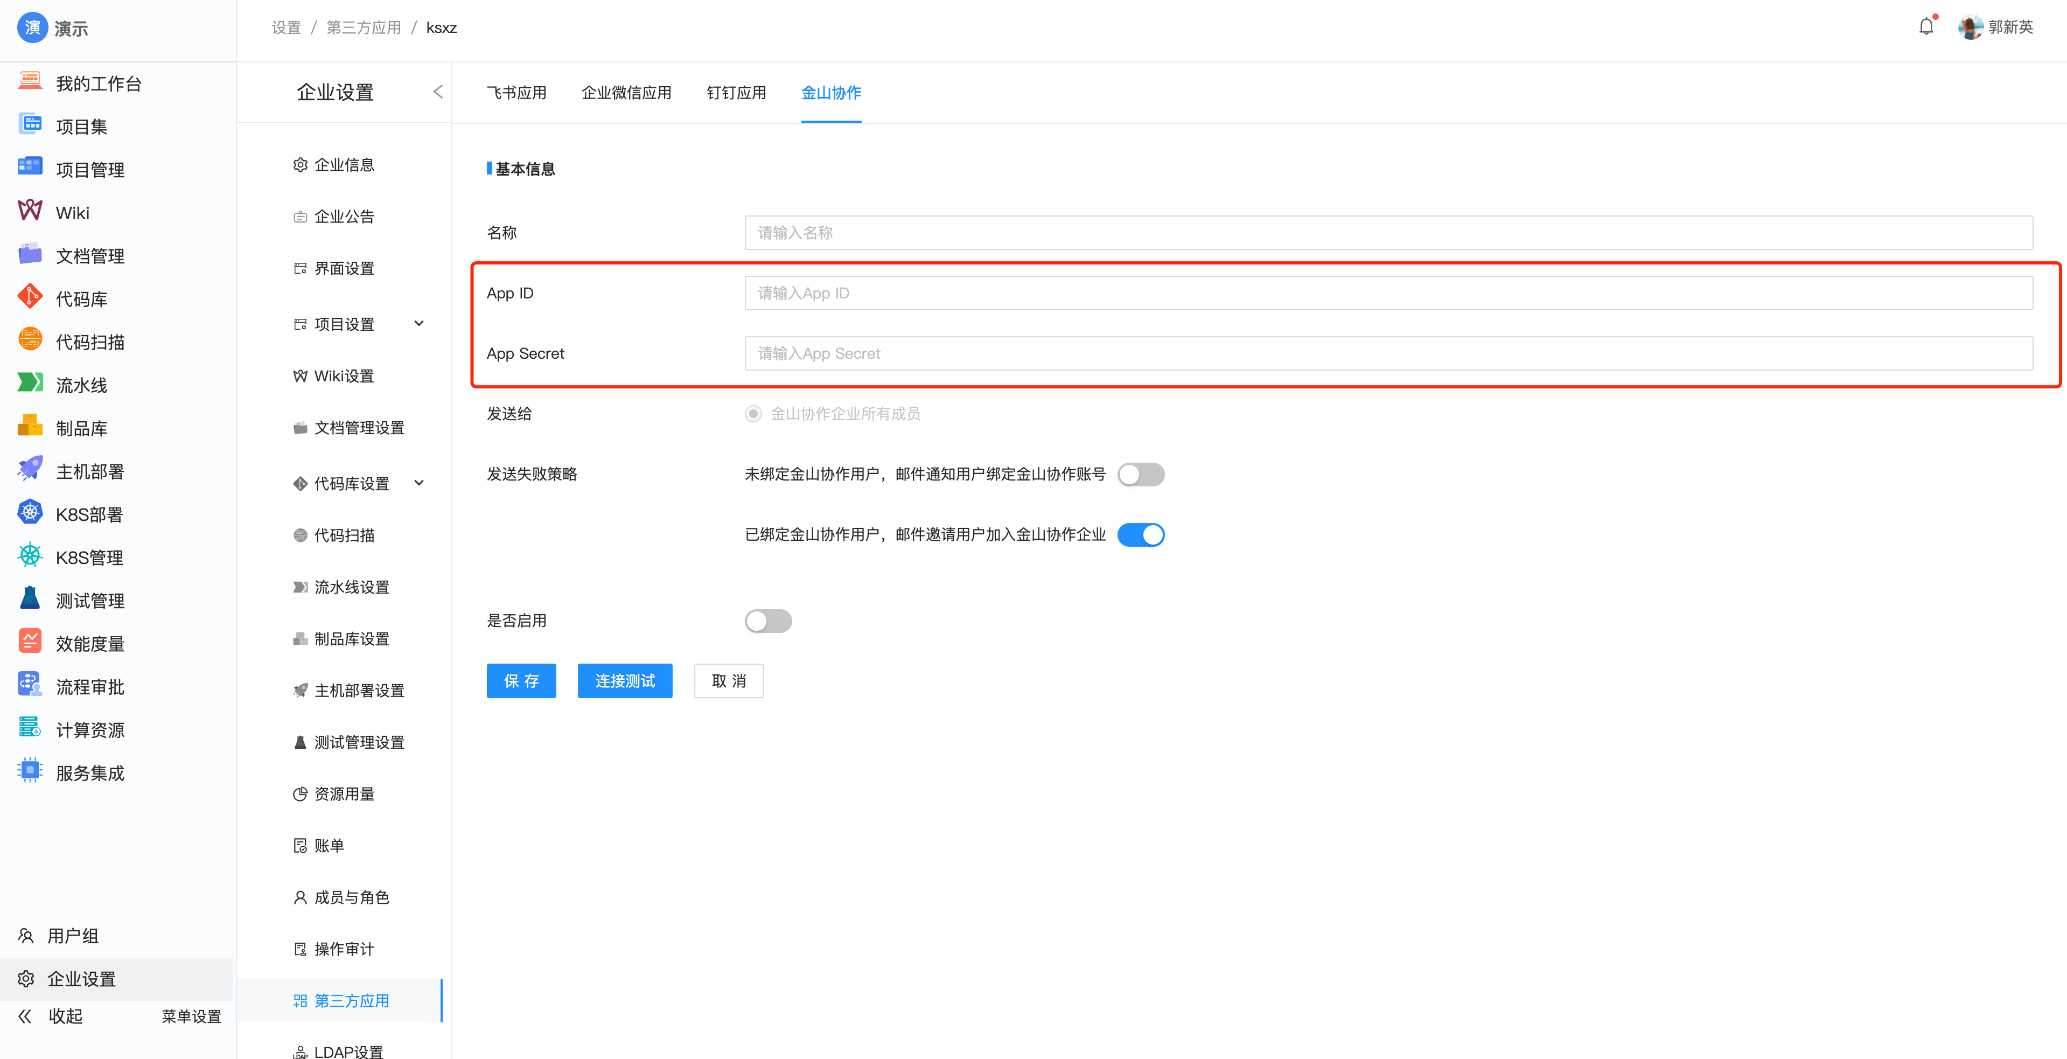The height and width of the screenshot is (1059, 2067).
Task: Open the 流水线 section in the sidebar
Action: 80,384
